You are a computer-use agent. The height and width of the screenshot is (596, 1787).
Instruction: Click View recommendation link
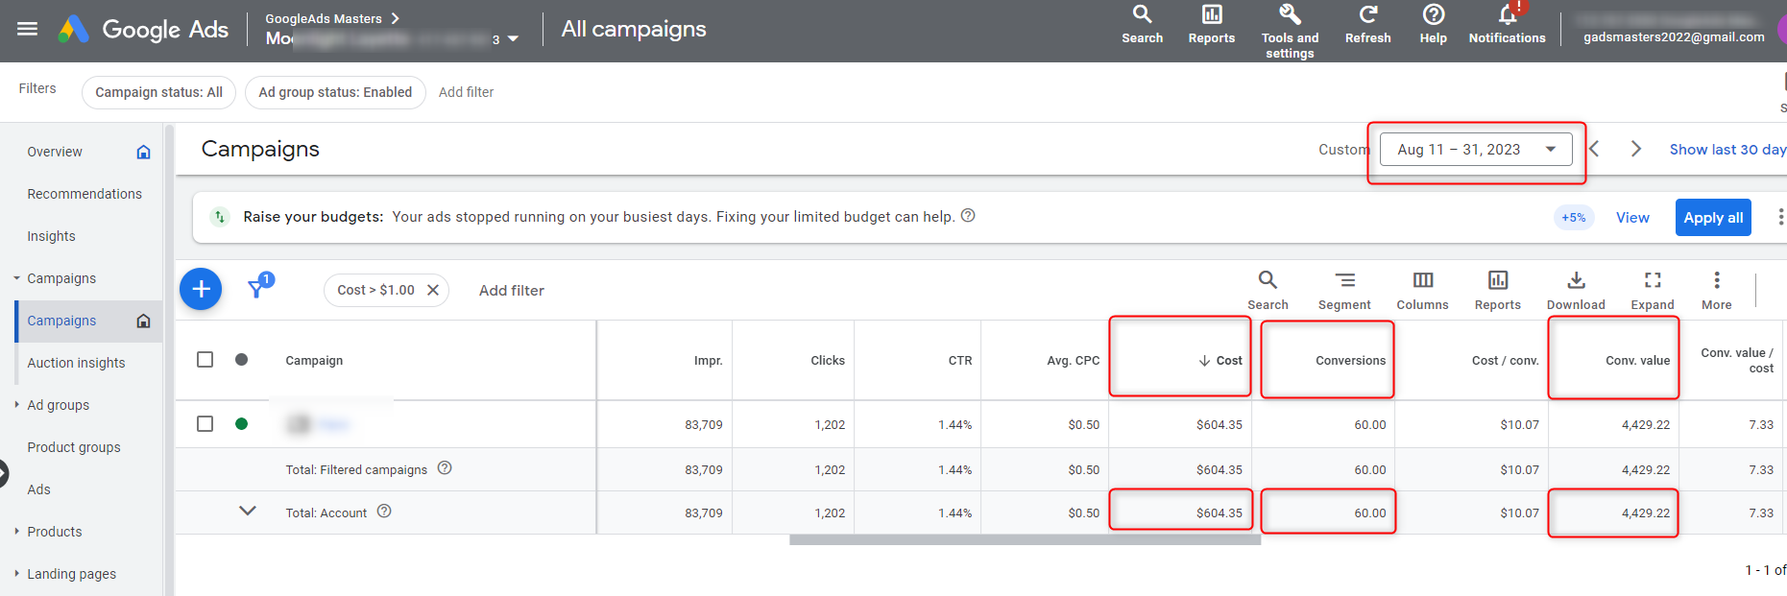pos(1632,218)
